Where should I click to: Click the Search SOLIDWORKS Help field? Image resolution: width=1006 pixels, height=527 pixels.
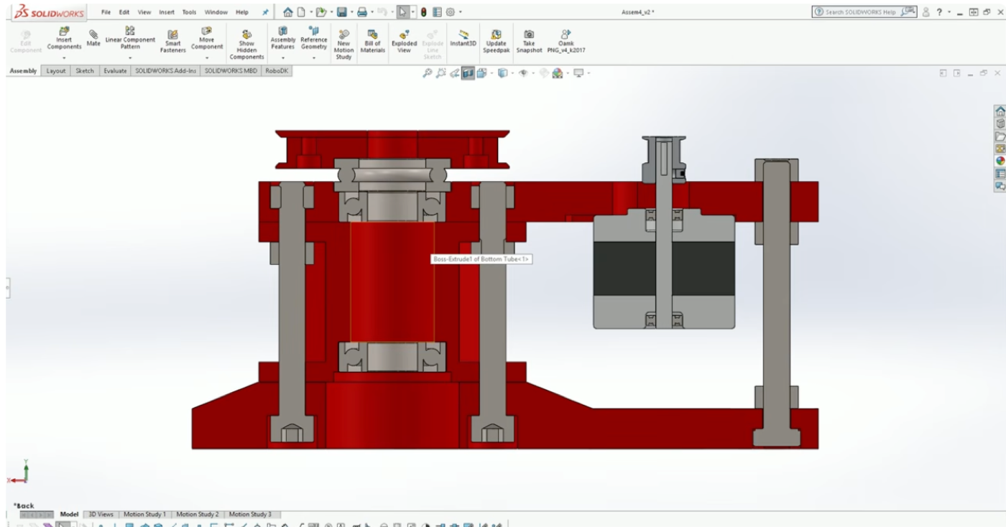point(865,11)
